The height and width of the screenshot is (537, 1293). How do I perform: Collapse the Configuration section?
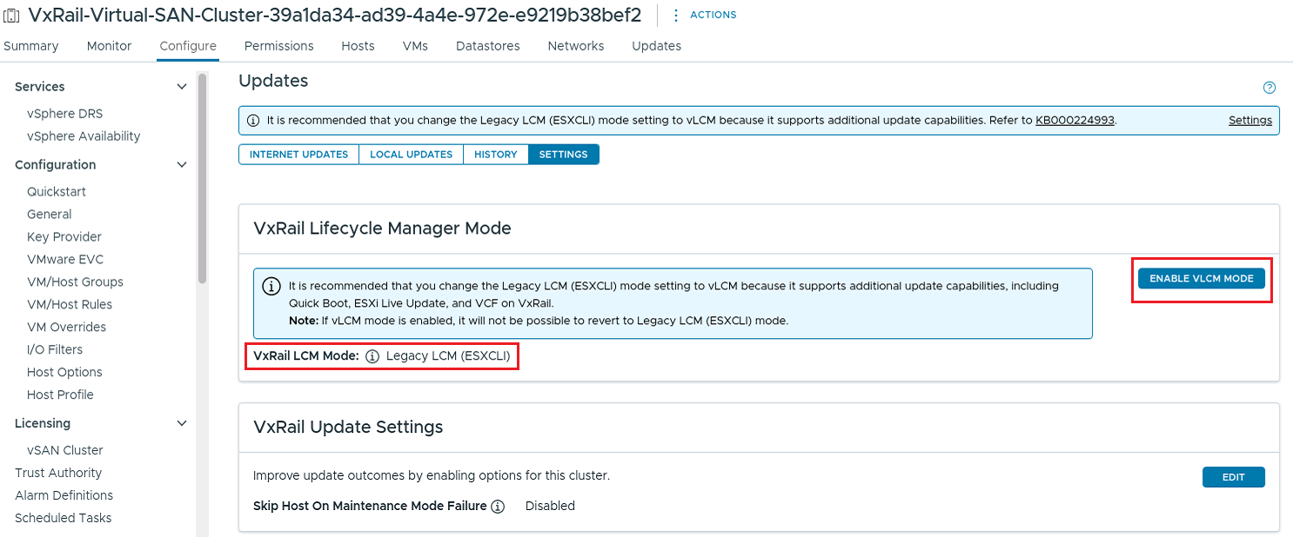pos(182,164)
